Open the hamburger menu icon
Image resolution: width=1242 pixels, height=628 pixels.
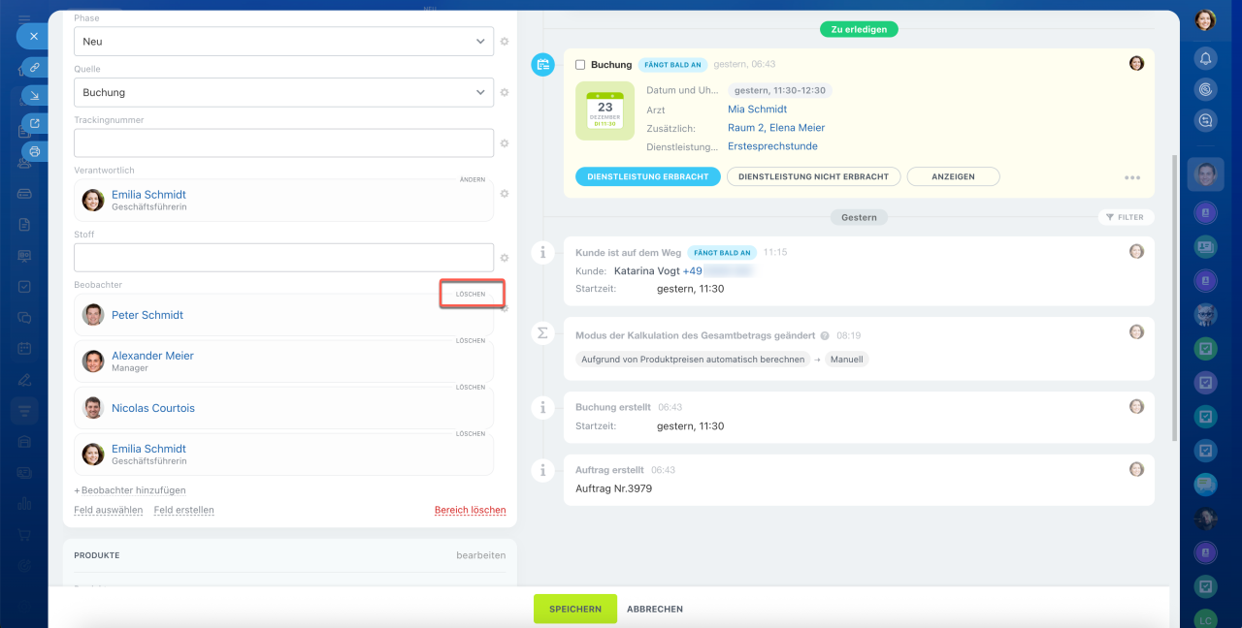24,19
